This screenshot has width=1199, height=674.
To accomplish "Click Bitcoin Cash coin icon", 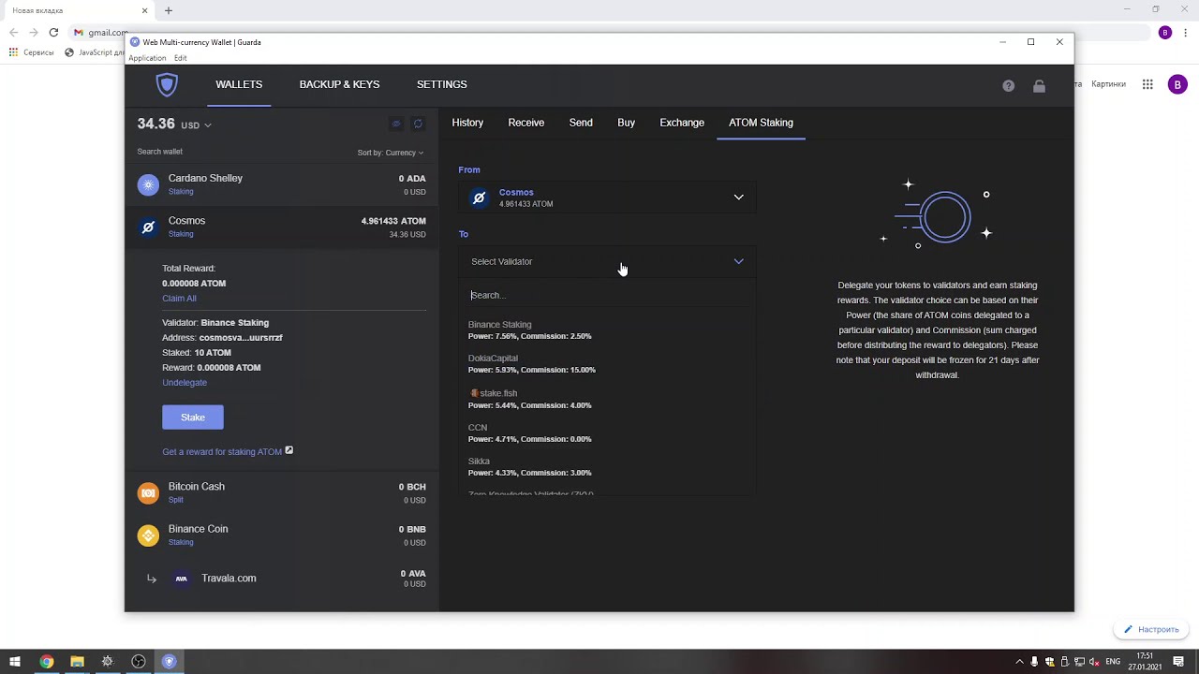I will pos(148,493).
